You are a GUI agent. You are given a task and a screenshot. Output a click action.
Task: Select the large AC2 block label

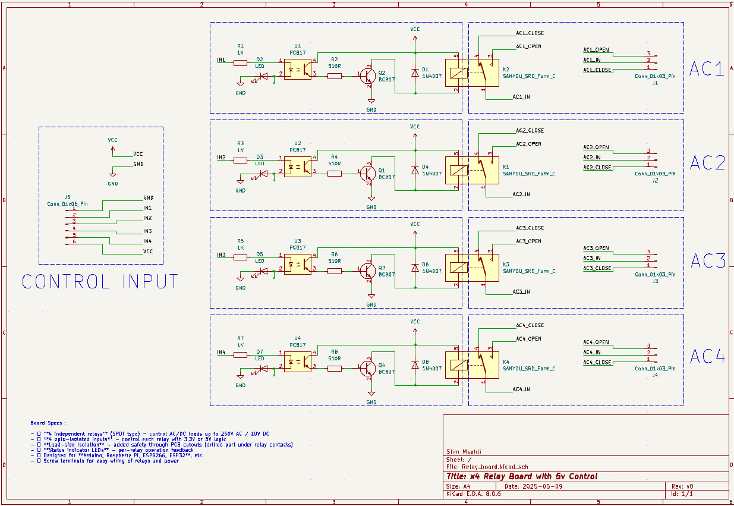707,162
